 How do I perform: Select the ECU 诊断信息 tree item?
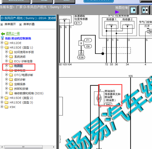point(23,61)
